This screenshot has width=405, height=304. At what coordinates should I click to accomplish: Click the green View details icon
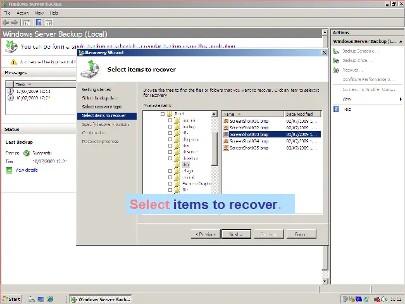click(x=9, y=170)
